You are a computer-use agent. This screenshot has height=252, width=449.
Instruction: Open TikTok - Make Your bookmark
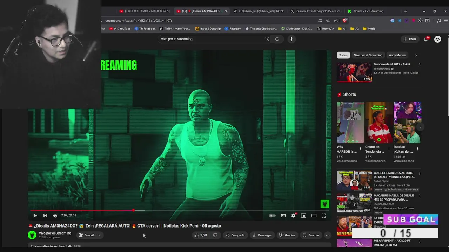click(x=175, y=29)
